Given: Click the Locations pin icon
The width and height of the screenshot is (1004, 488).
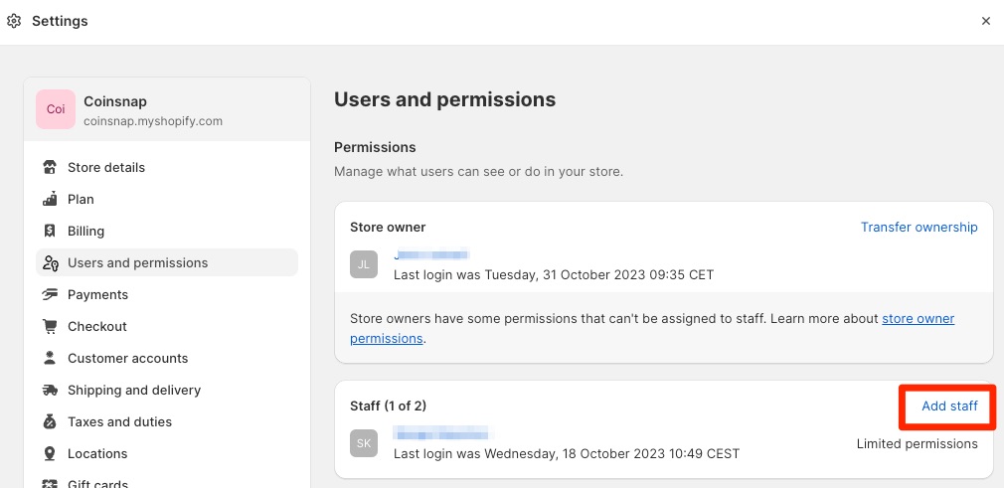Looking at the screenshot, I should coord(50,453).
